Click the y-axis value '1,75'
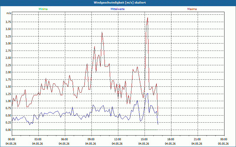Image resolution: width=236 pixels, height=147 pixels. (8, 79)
